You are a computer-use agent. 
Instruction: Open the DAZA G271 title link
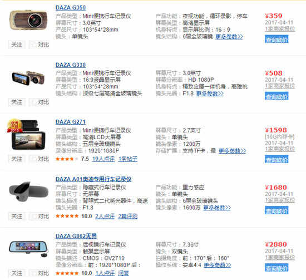tap(71, 122)
